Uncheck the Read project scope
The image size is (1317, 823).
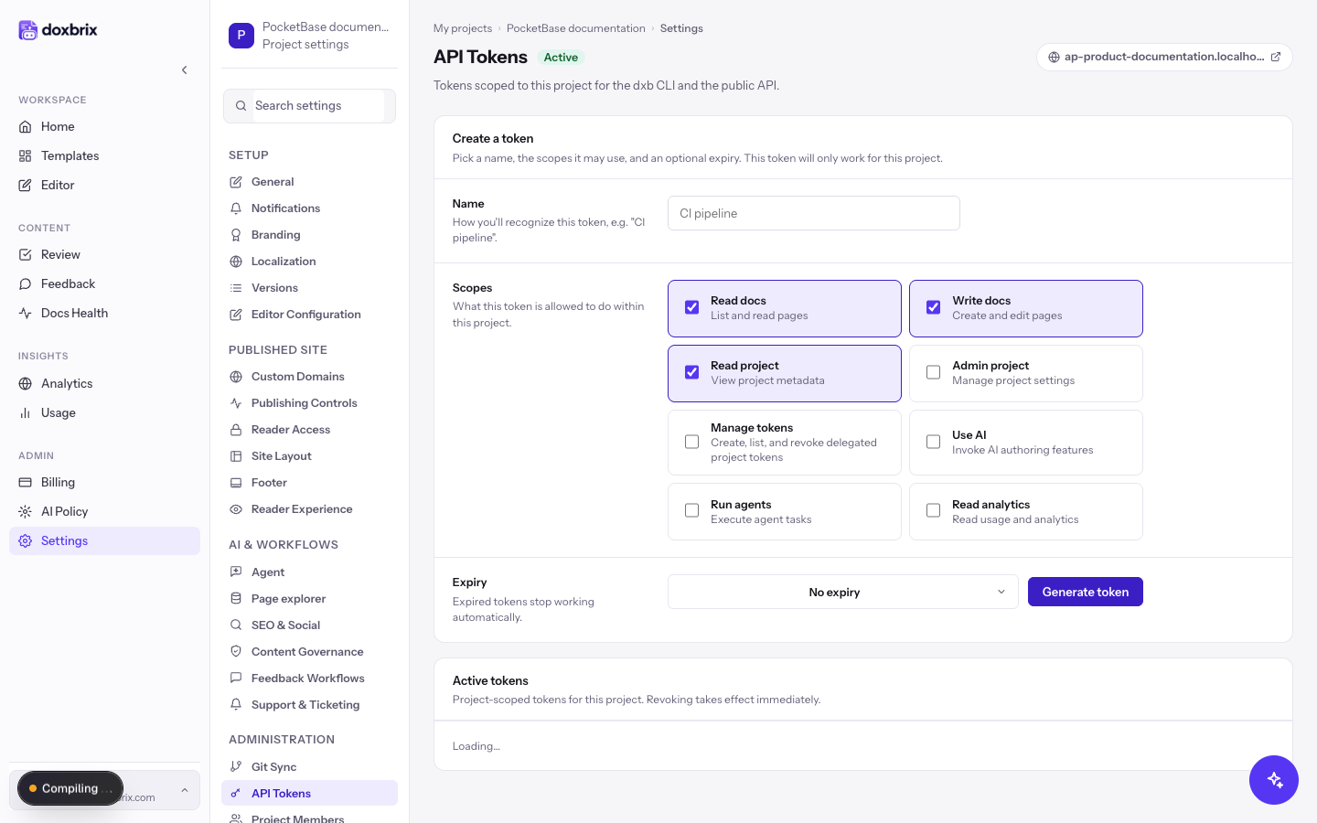tap(692, 372)
